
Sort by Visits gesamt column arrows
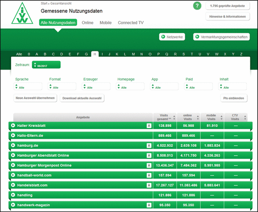pyautogui.click(x=174, y=118)
